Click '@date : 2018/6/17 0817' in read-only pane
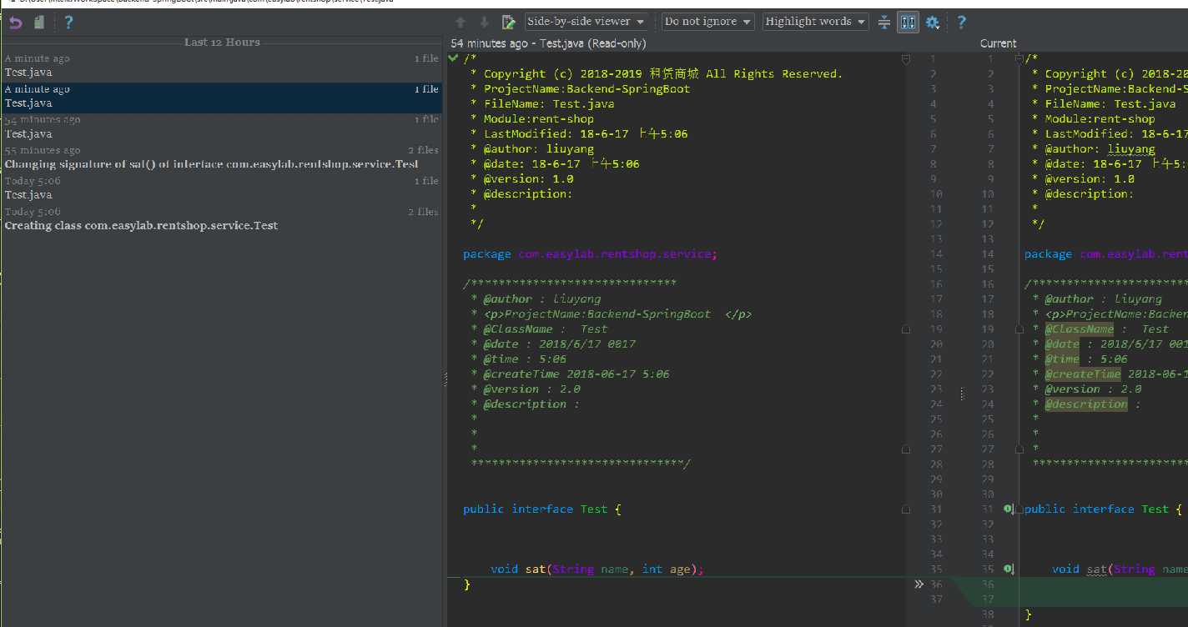 click(x=559, y=344)
